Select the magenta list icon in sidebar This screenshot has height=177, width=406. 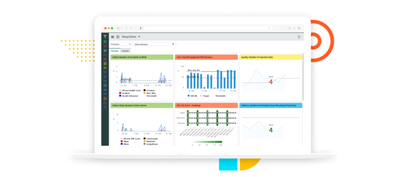coord(105,59)
